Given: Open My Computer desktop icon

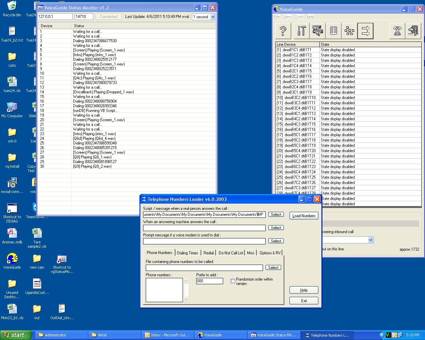Looking at the screenshot, I should 12,110.
